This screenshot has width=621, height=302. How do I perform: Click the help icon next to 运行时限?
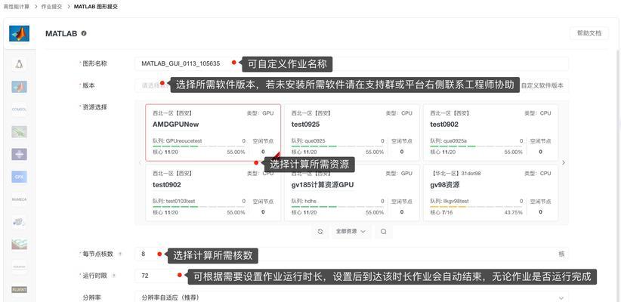coord(114,276)
